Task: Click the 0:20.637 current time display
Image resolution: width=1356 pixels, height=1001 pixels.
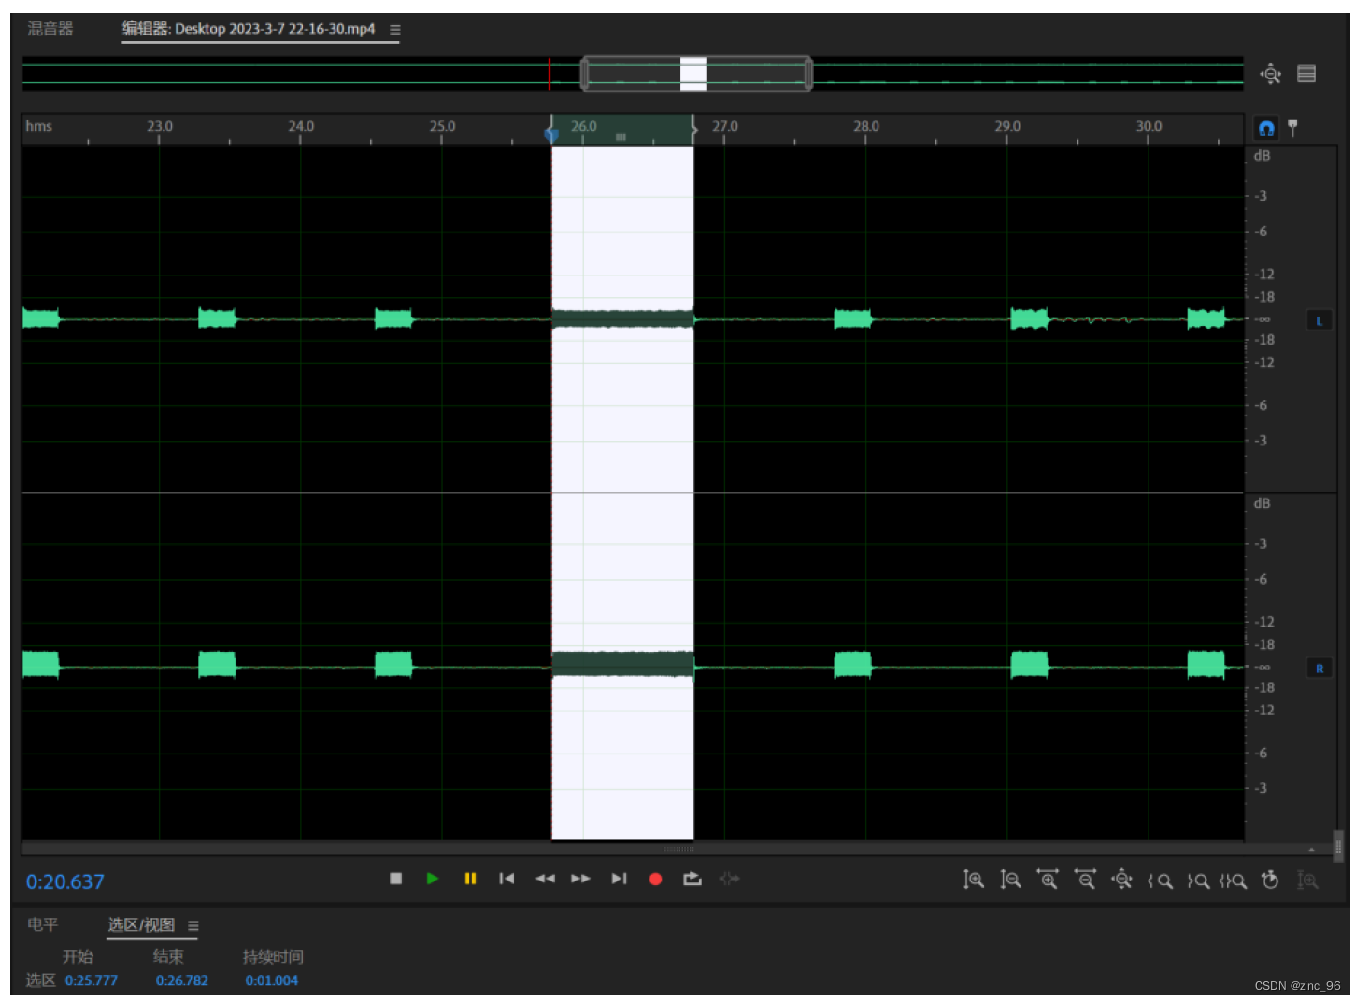Action: 65,881
